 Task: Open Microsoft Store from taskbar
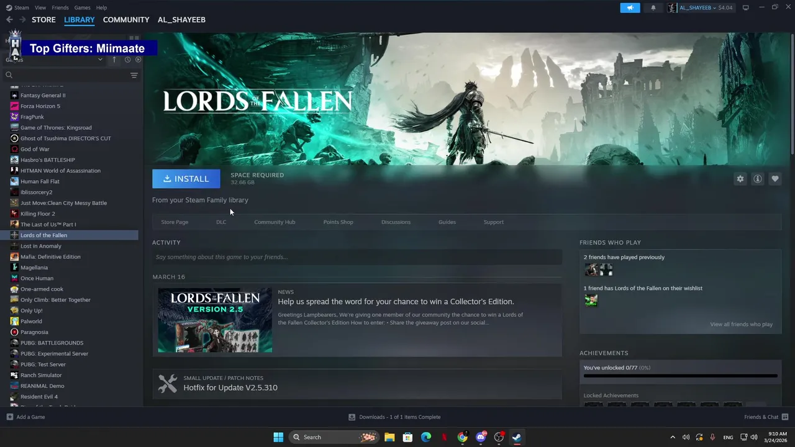407,437
